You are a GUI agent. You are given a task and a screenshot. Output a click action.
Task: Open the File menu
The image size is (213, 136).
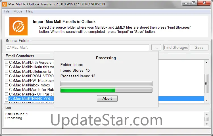(7, 11)
